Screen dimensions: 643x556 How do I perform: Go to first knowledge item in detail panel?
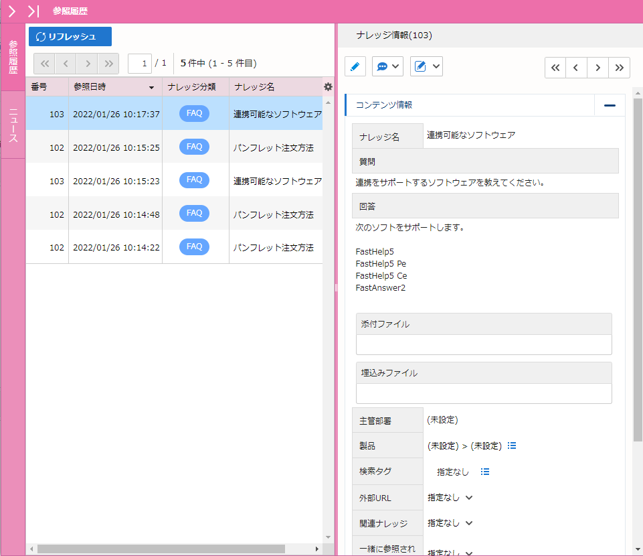pyautogui.click(x=555, y=68)
